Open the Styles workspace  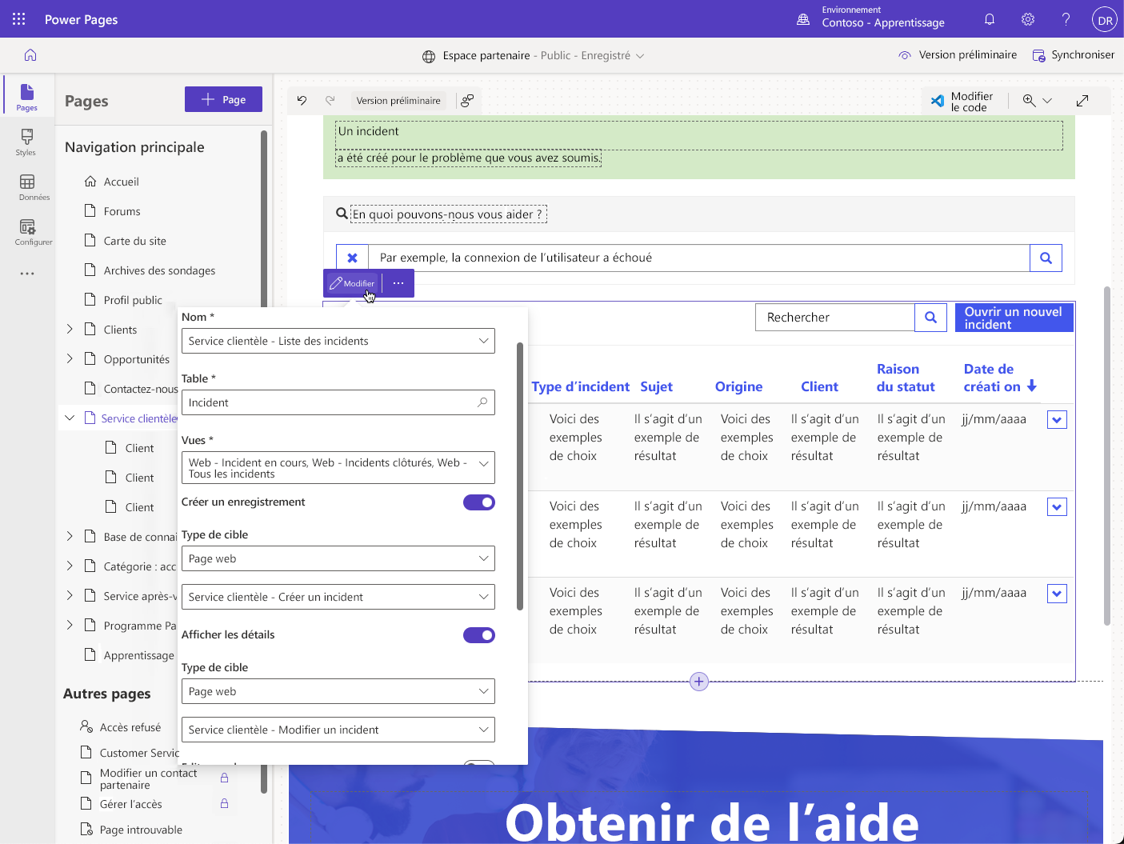pyautogui.click(x=26, y=142)
